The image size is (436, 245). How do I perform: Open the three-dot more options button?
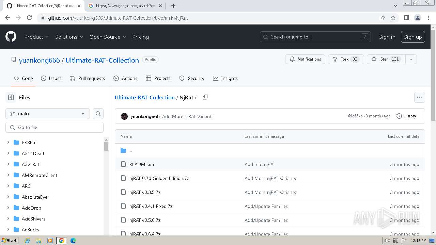click(420, 97)
